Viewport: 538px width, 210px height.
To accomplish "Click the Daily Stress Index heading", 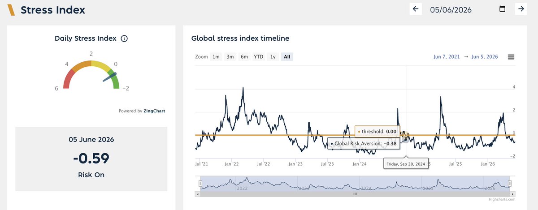I will [86, 39].
